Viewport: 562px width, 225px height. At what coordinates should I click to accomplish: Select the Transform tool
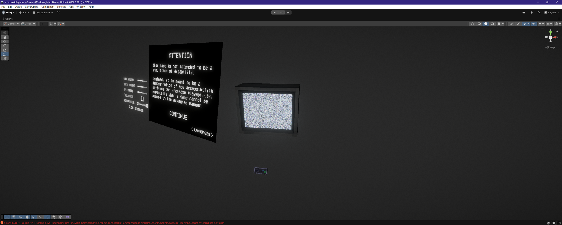tap(5, 58)
